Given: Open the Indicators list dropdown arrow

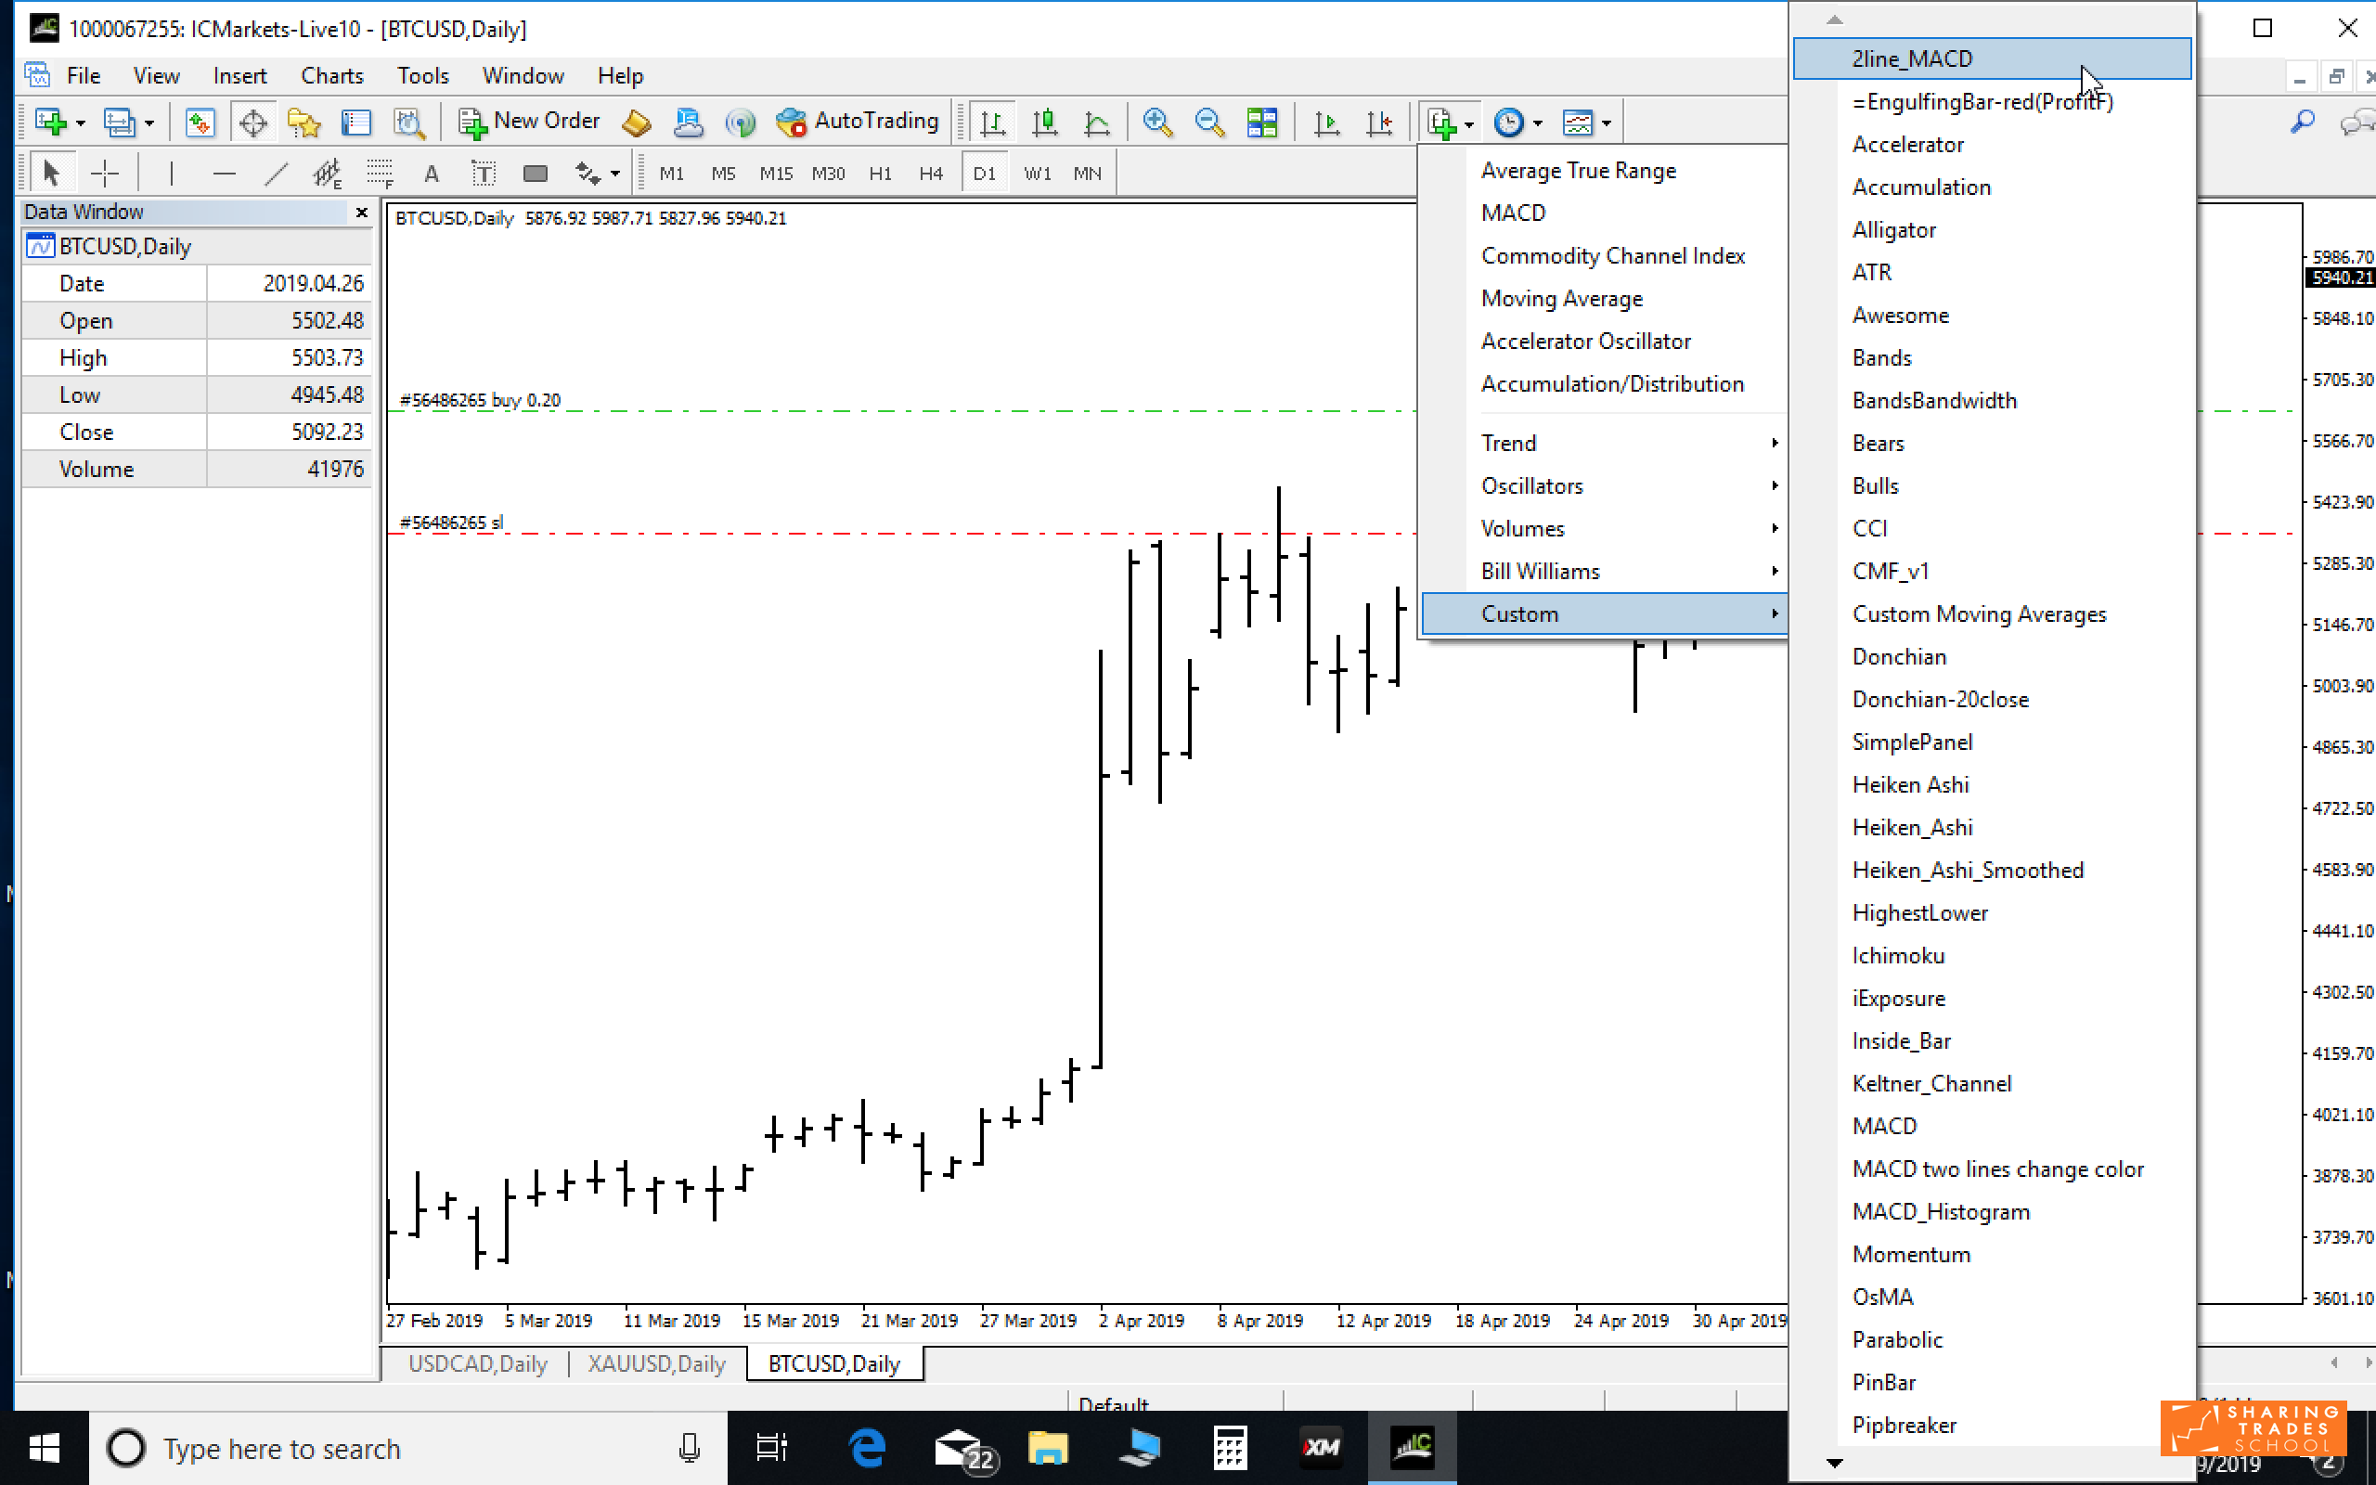Looking at the screenshot, I should (x=1470, y=123).
